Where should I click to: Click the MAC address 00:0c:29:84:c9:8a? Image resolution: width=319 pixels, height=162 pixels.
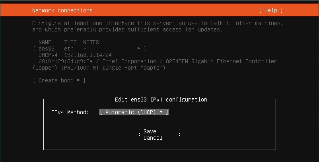[66, 61]
